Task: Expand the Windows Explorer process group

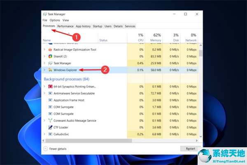Action: [x=44, y=70]
